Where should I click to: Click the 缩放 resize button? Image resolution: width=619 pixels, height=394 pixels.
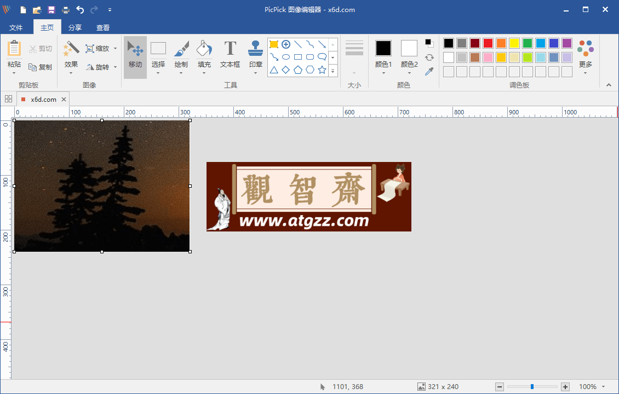(x=98, y=49)
